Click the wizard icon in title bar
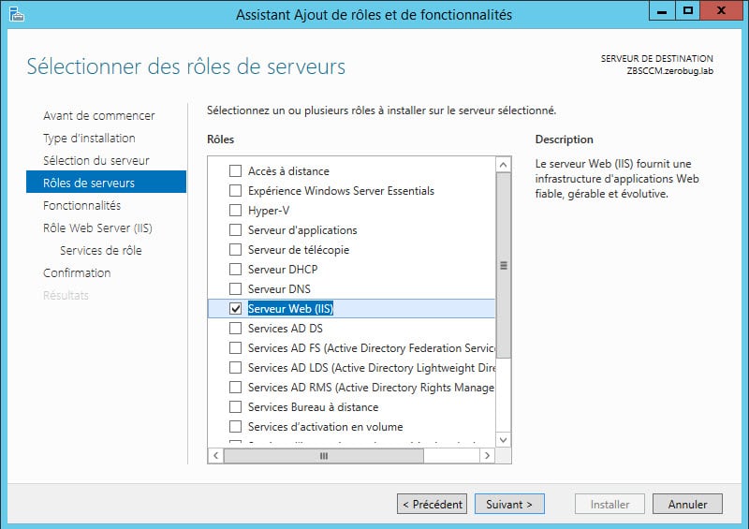Image resolution: width=749 pixels, height=529 pixels. tap(17, 15)
